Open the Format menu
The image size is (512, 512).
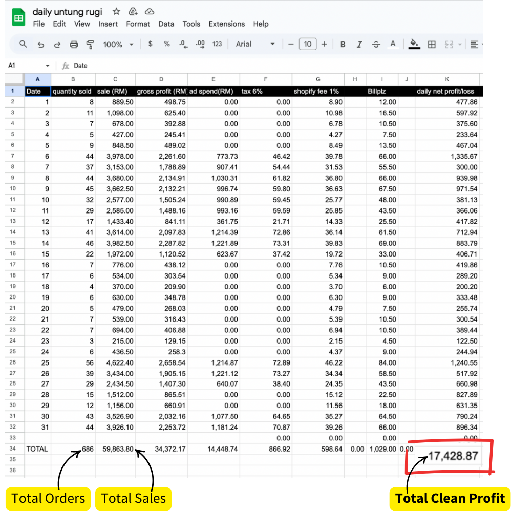pos(138,24)
